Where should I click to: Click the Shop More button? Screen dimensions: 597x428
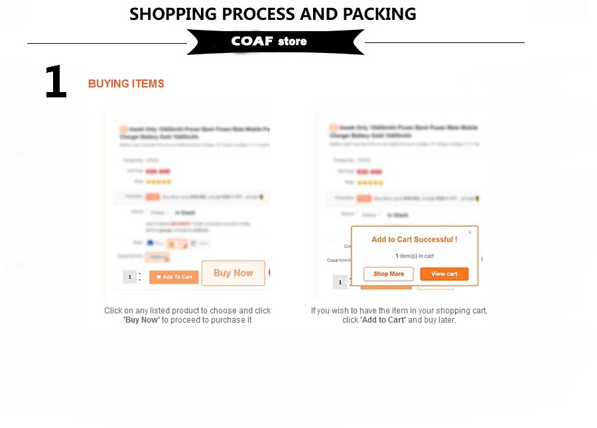tap(388, 274)
